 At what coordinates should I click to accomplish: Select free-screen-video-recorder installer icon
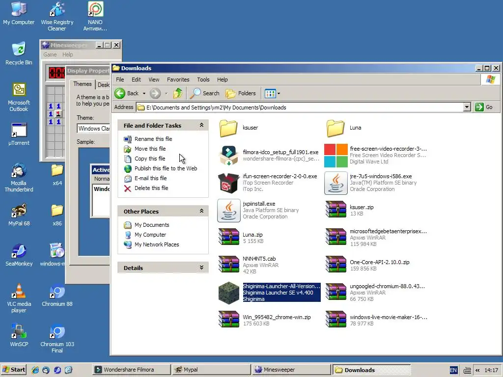pyautogui.click(x=335, y=156)
